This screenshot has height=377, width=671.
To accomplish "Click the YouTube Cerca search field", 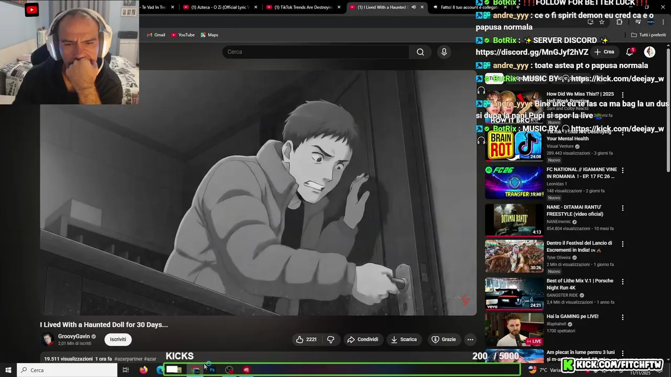I will (x=316, y=52).
